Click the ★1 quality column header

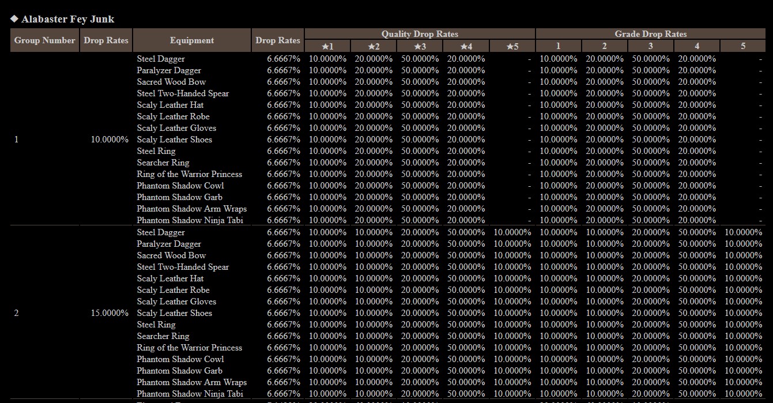coord(327,46)
